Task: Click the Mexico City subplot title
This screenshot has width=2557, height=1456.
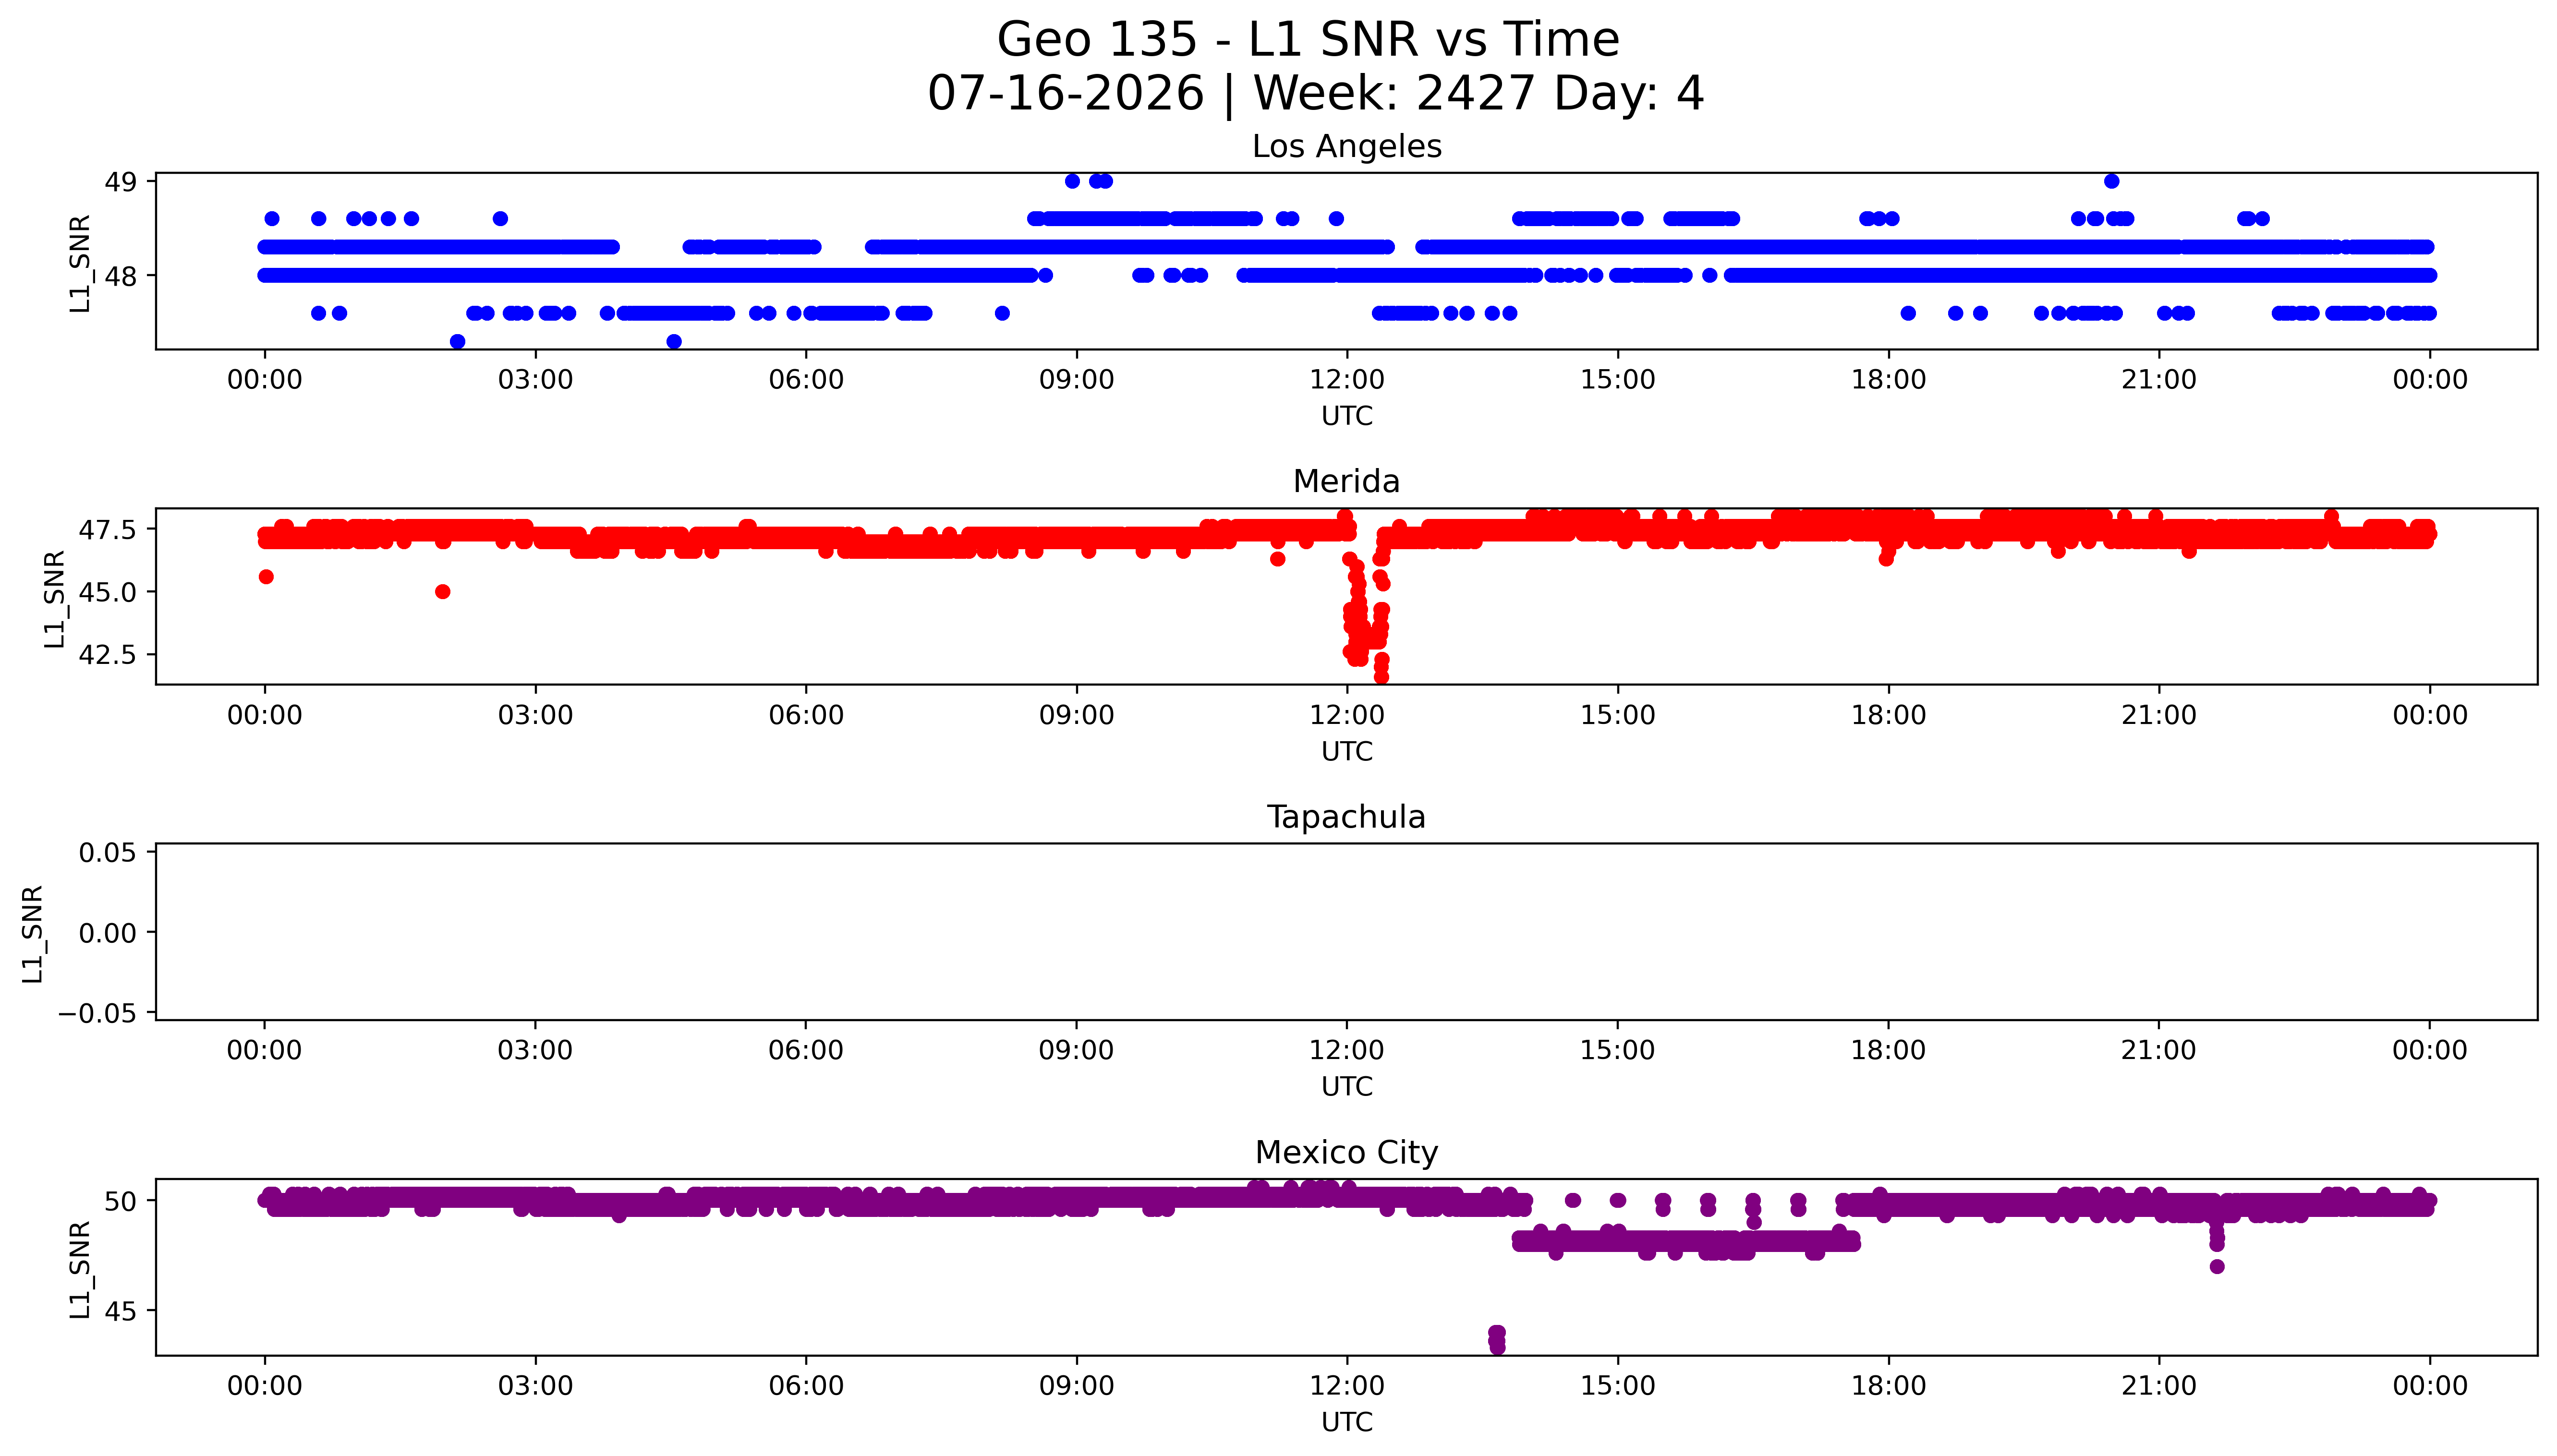Action: 1346,1152
